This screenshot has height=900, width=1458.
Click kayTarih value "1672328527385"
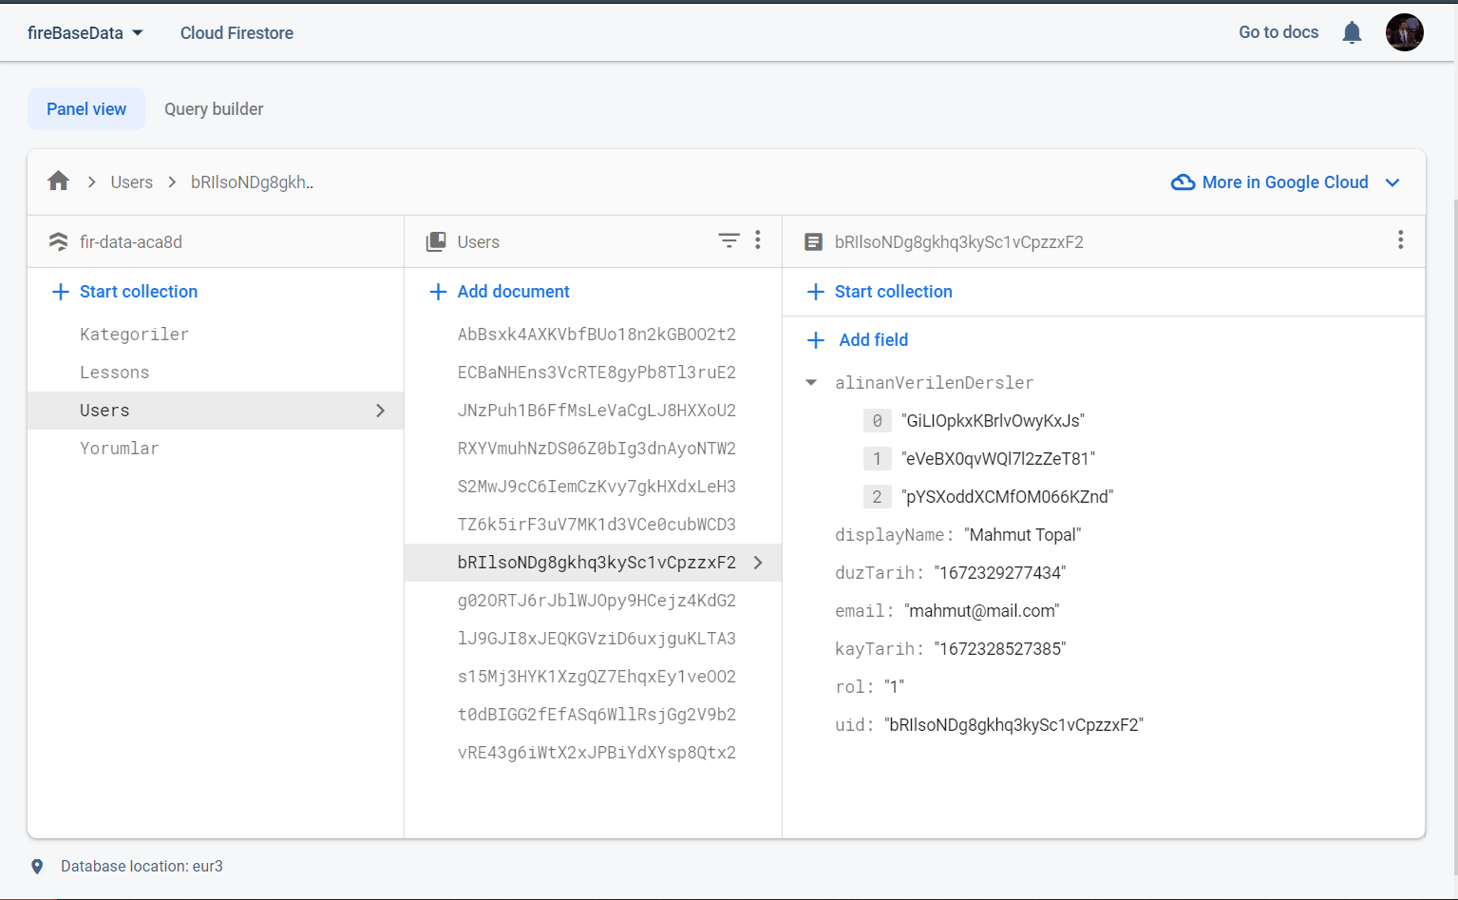(999, 649)
